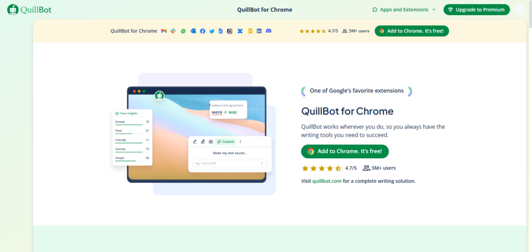Open the quillbot.com link
Image resolution: width=532 pixels, height=252 pixels.
(x=327, y=181)
